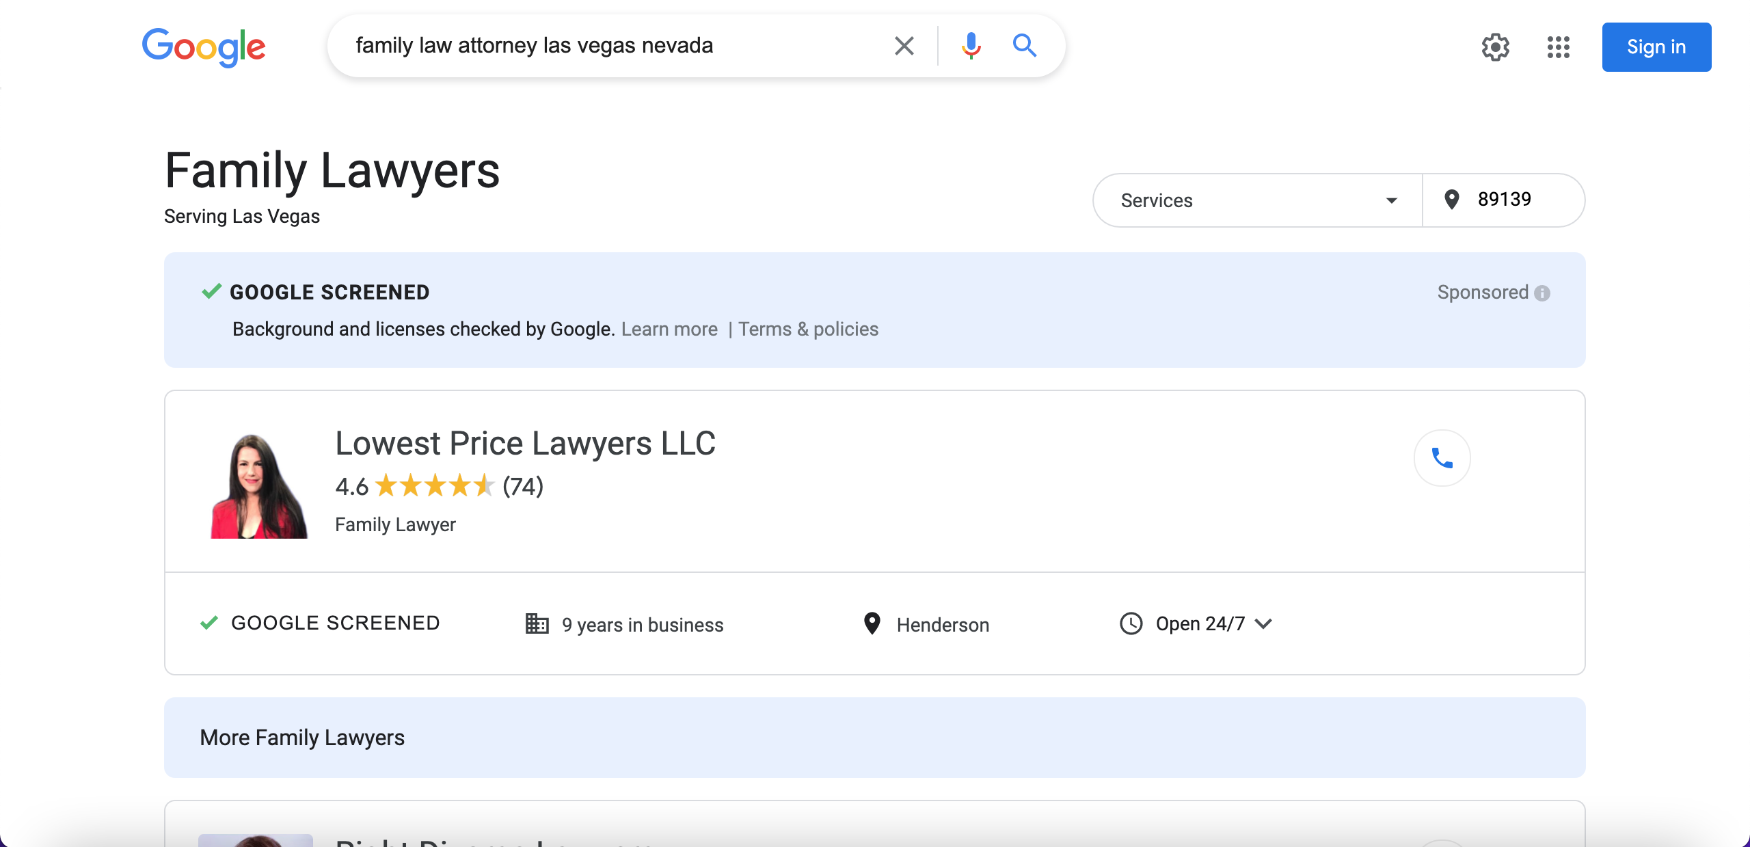Call Lowest Price Lawyers via phone icon

[1442, 458]
